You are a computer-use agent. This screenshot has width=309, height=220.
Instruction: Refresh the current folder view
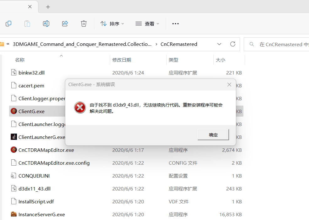(x=233, y=44)
